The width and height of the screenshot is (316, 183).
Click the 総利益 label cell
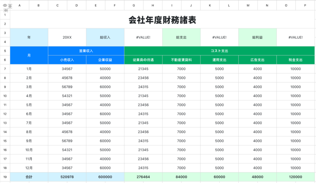[258, 37]
